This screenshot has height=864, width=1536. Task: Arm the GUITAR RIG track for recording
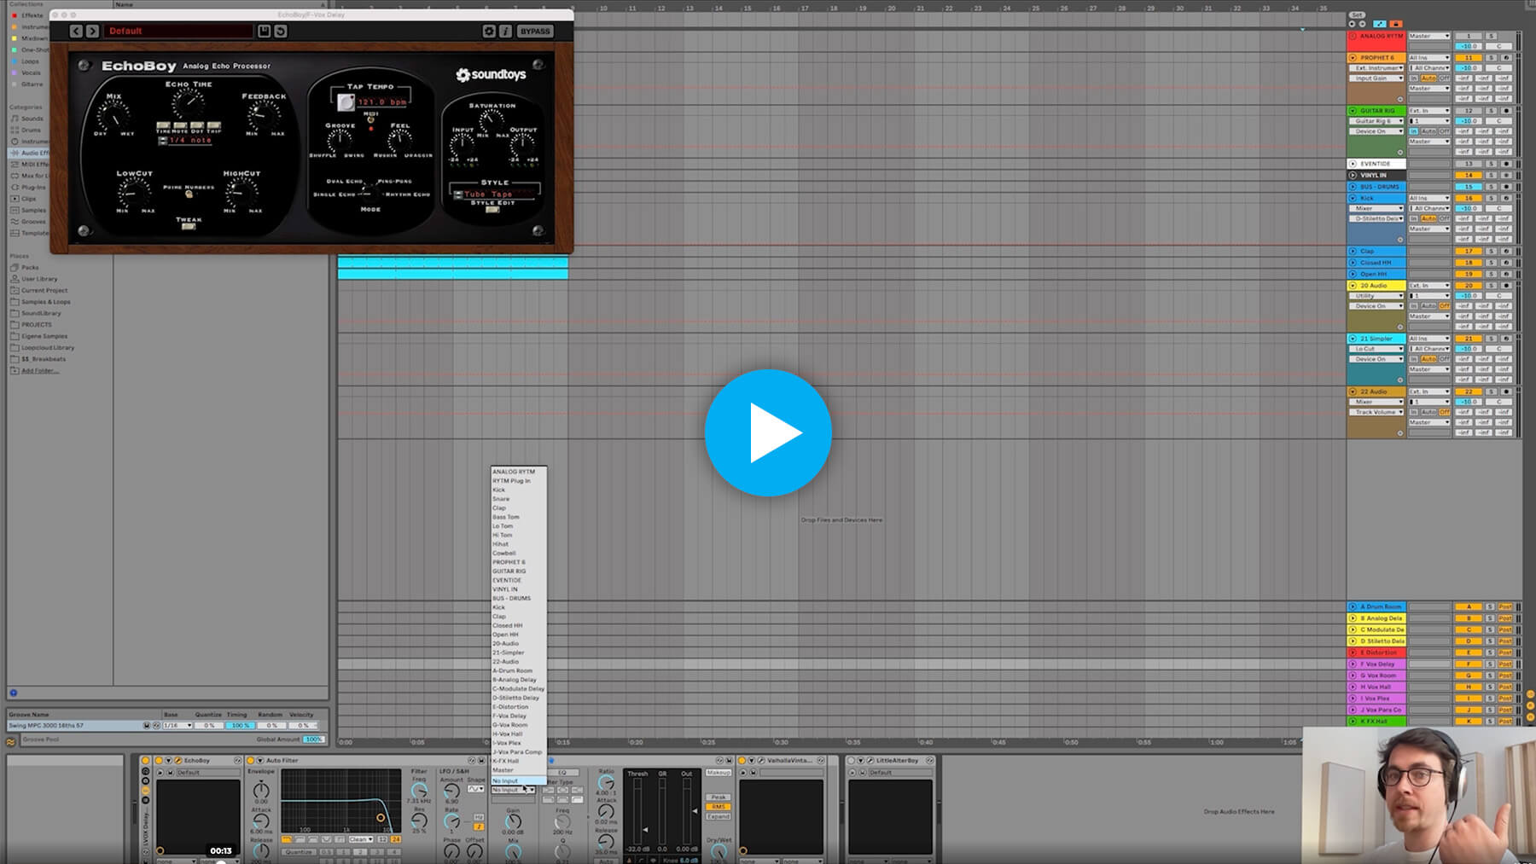1506,110
